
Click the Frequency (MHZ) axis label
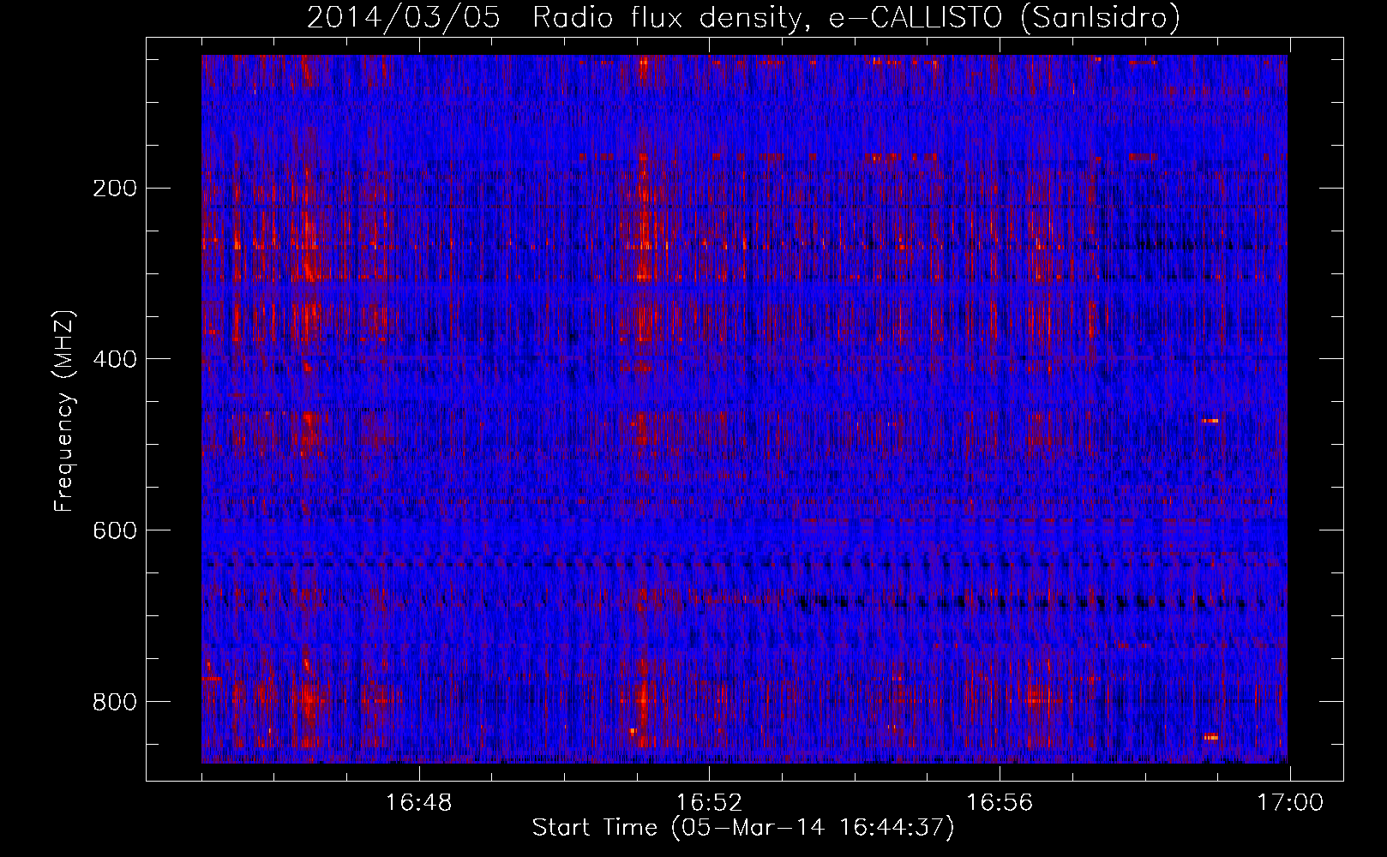(x=64, y=411)
